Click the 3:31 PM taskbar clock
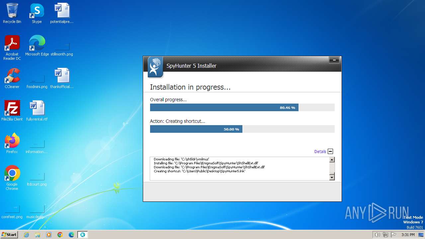This screenshot has height=239, width=425. click(x=408, y=235)
